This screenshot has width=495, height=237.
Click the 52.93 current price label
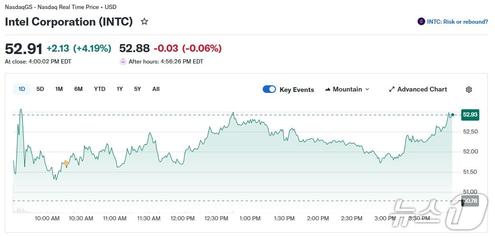(470, 115)
